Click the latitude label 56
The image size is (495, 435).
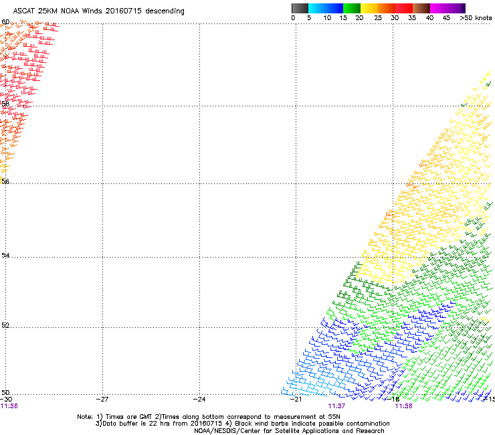click(x=5, y=181)
